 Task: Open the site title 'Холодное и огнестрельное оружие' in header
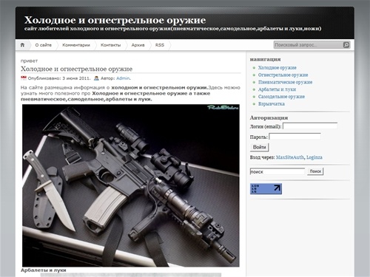115,20
